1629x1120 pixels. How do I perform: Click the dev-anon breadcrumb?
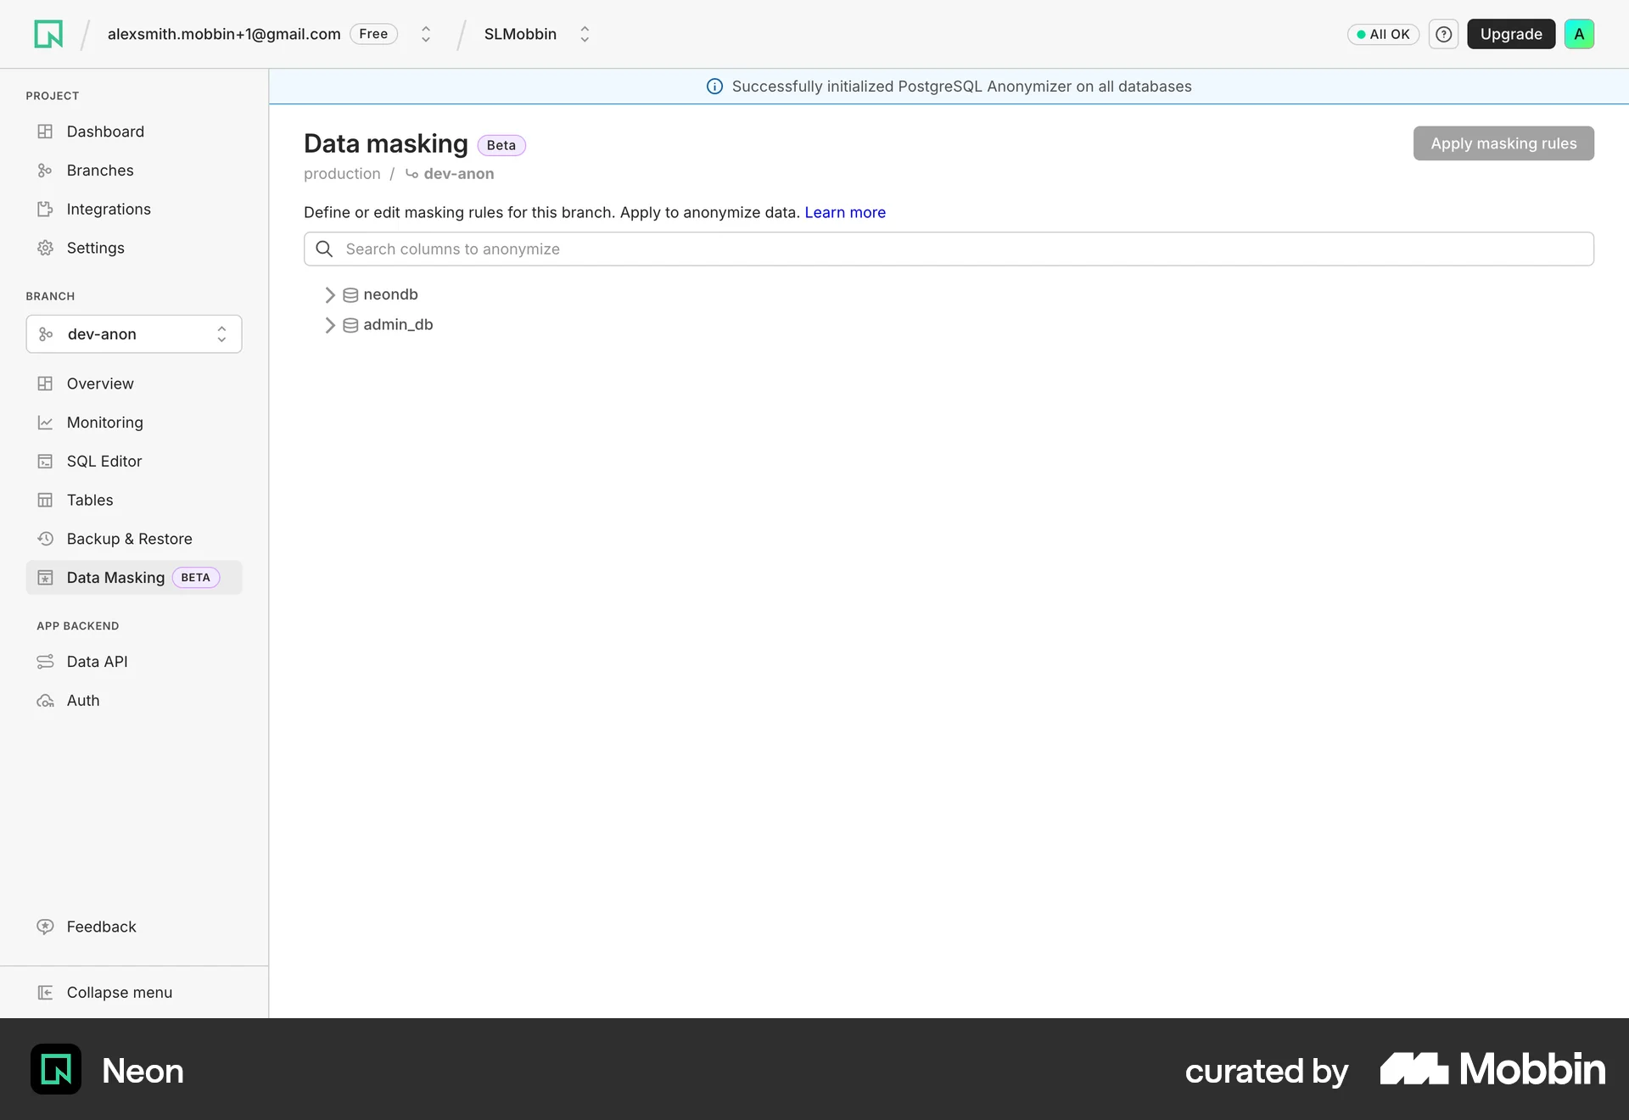tap(458, 174)
